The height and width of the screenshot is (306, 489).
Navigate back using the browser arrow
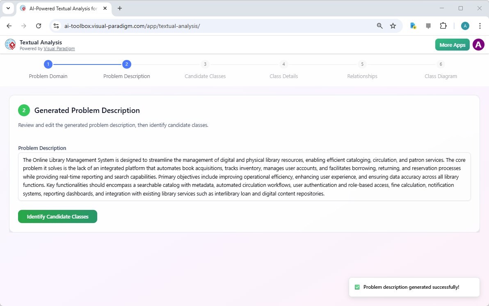[x=9, y=25]
